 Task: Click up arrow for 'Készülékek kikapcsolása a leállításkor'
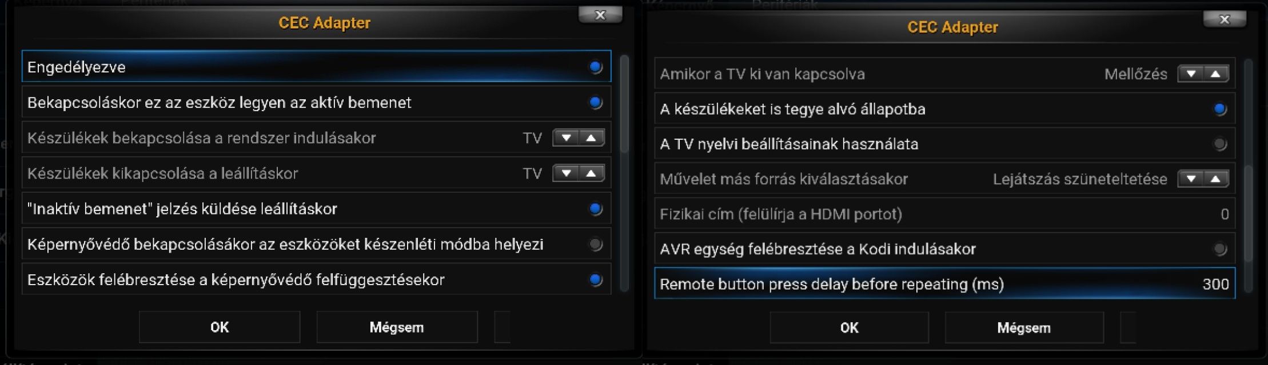click(592, 173)
